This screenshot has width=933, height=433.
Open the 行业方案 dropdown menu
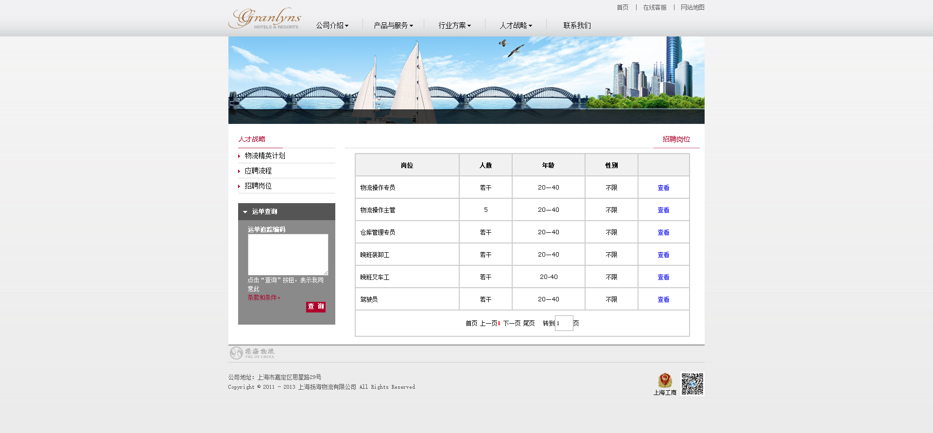(x=454, y=25)
